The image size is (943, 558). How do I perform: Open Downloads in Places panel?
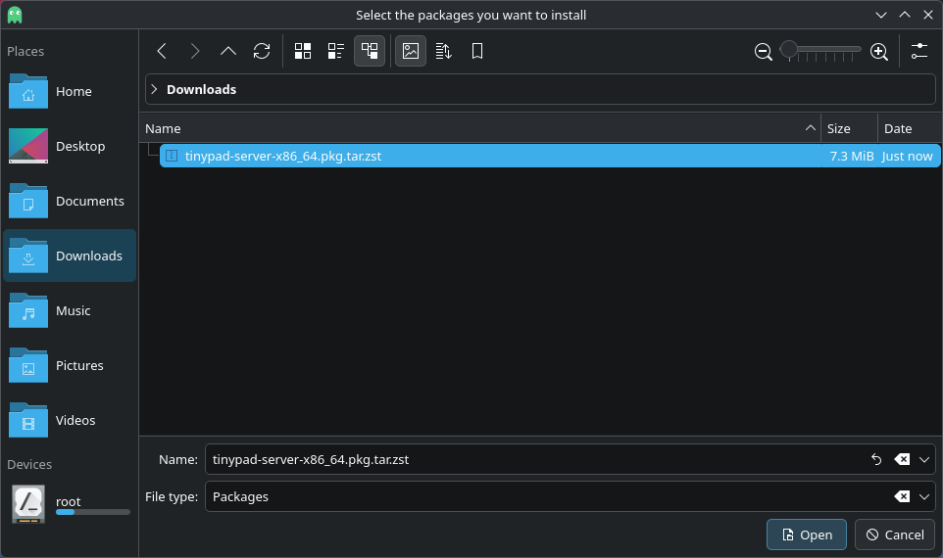70,256
